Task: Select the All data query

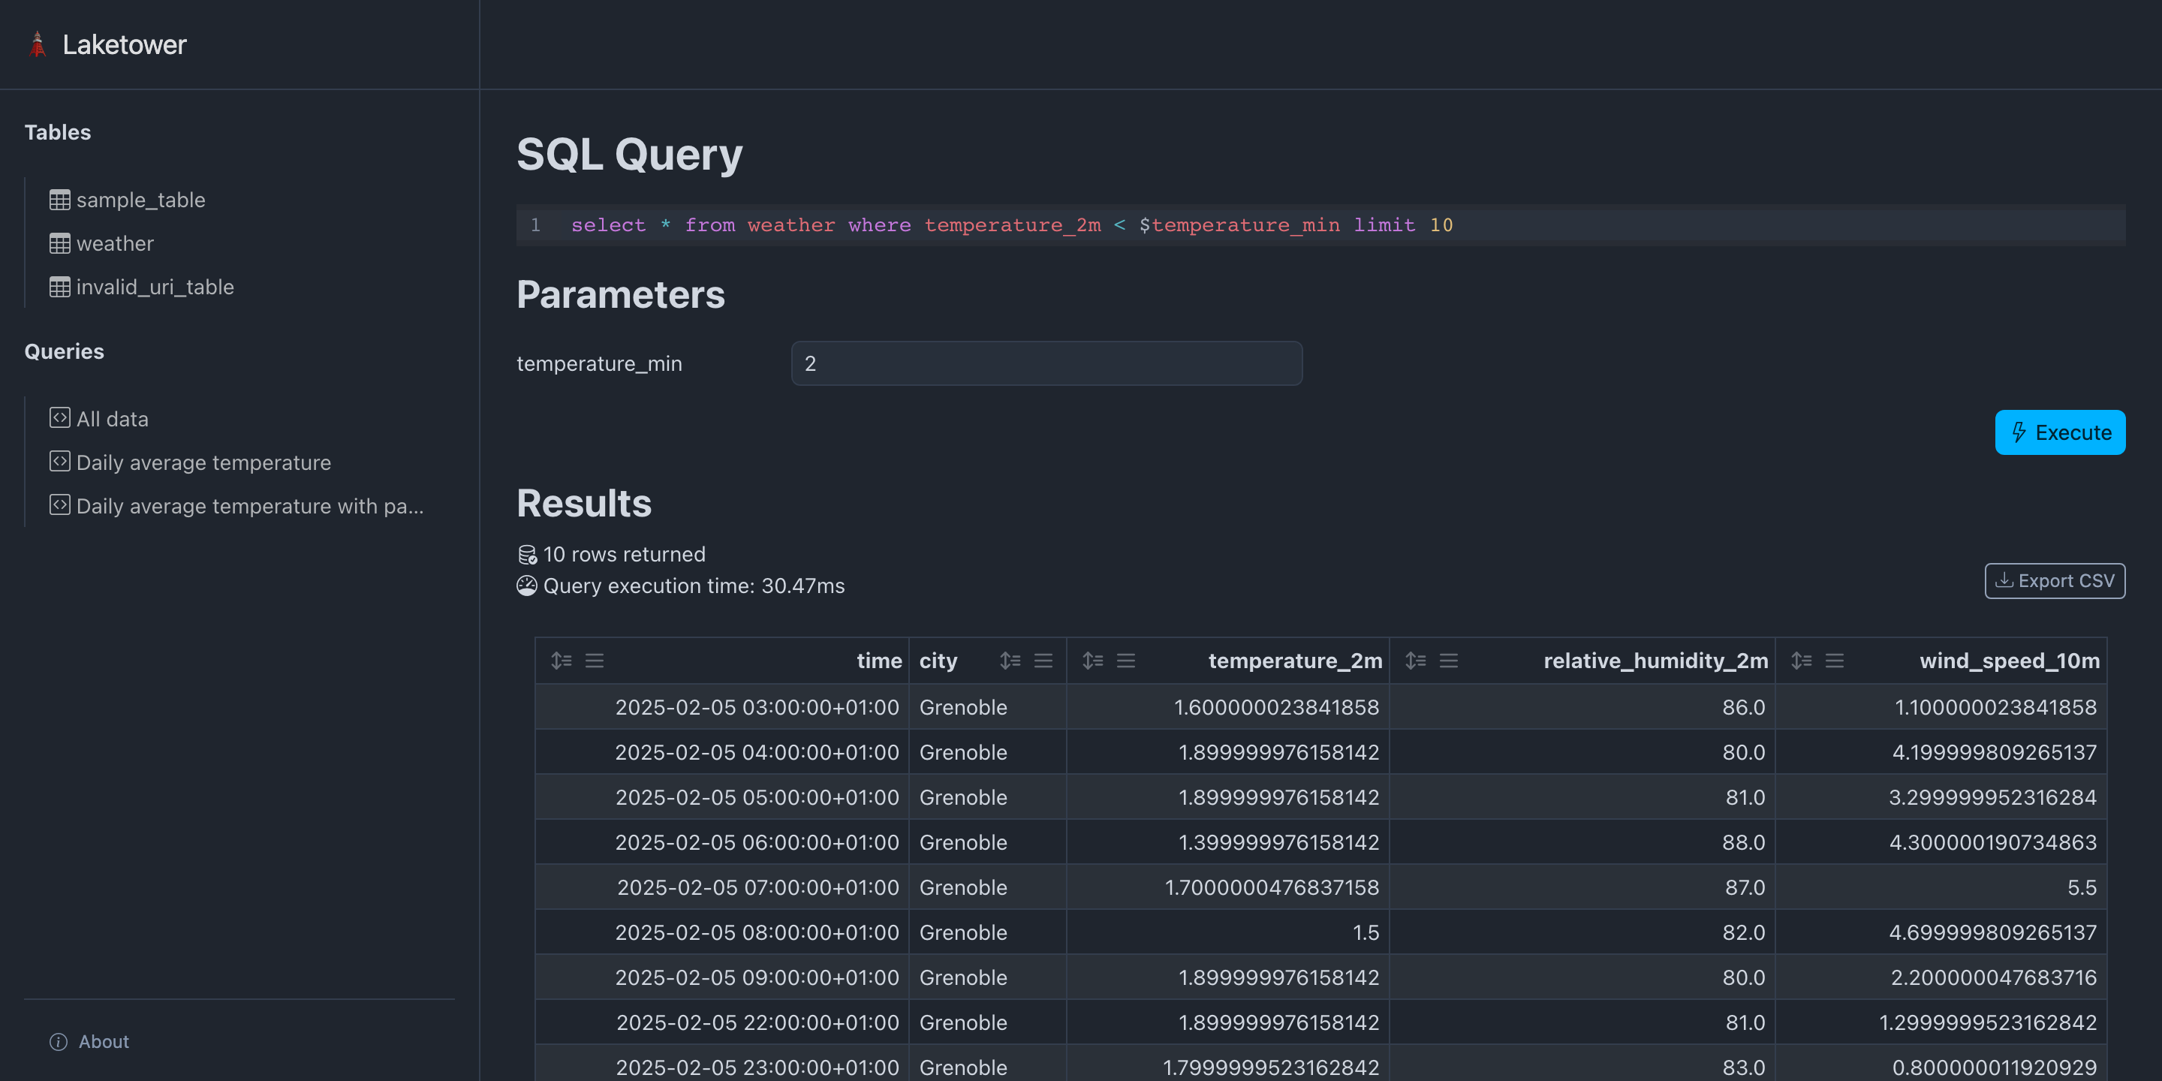Action: [x=112, y=417]
